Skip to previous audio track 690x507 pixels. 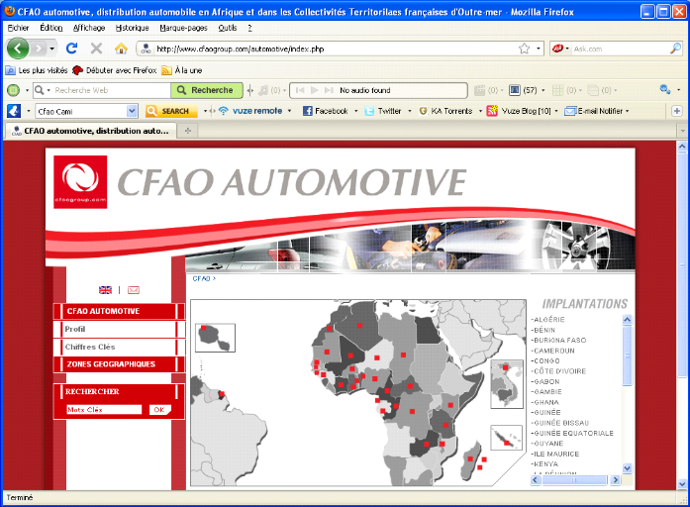point(300,90)
